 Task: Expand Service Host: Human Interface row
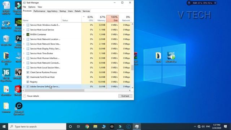(24, 58)
